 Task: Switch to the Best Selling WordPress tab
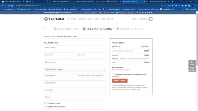tap(61, 2)
